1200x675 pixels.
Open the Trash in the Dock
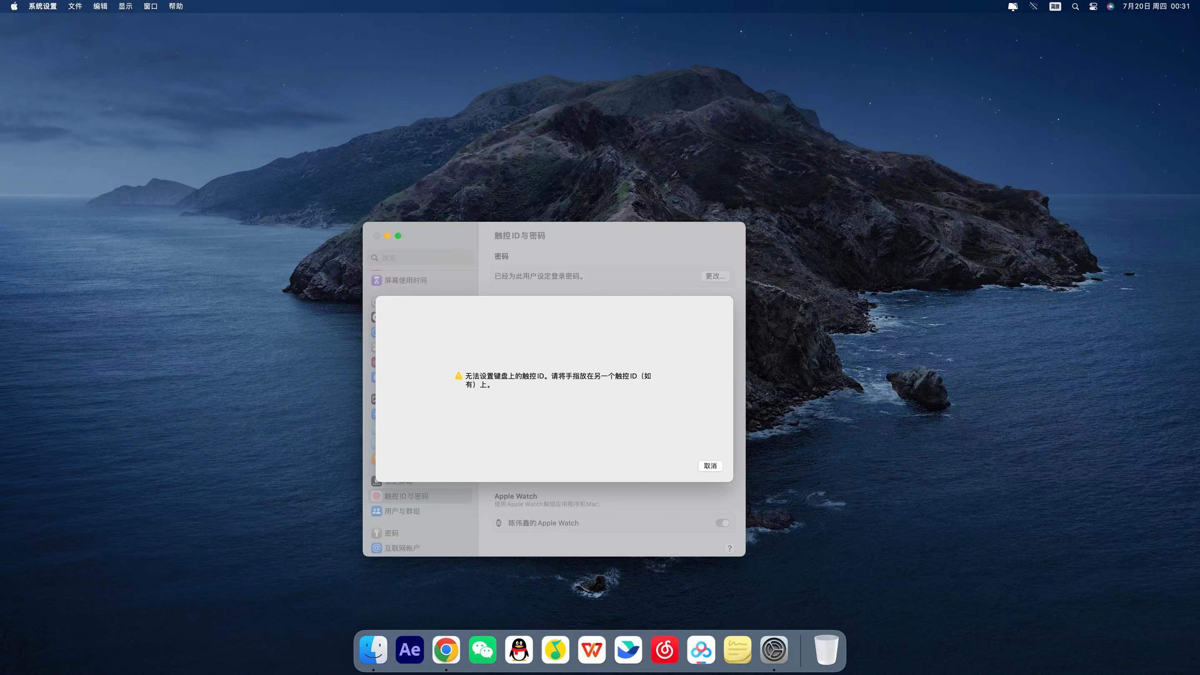pyautogui.click(x=826, y=650)
